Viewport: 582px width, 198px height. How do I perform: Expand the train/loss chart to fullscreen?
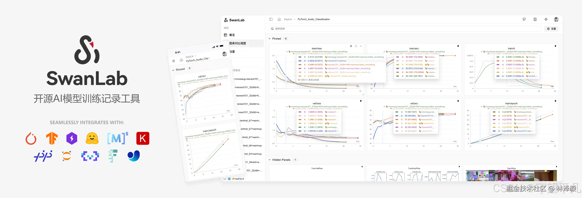pos(356,46)
